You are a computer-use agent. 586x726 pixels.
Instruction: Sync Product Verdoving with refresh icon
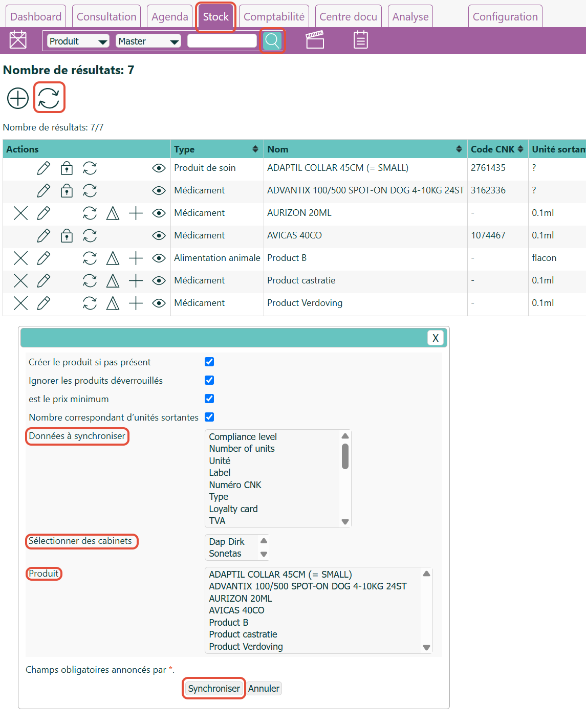[x=90, y=303]
